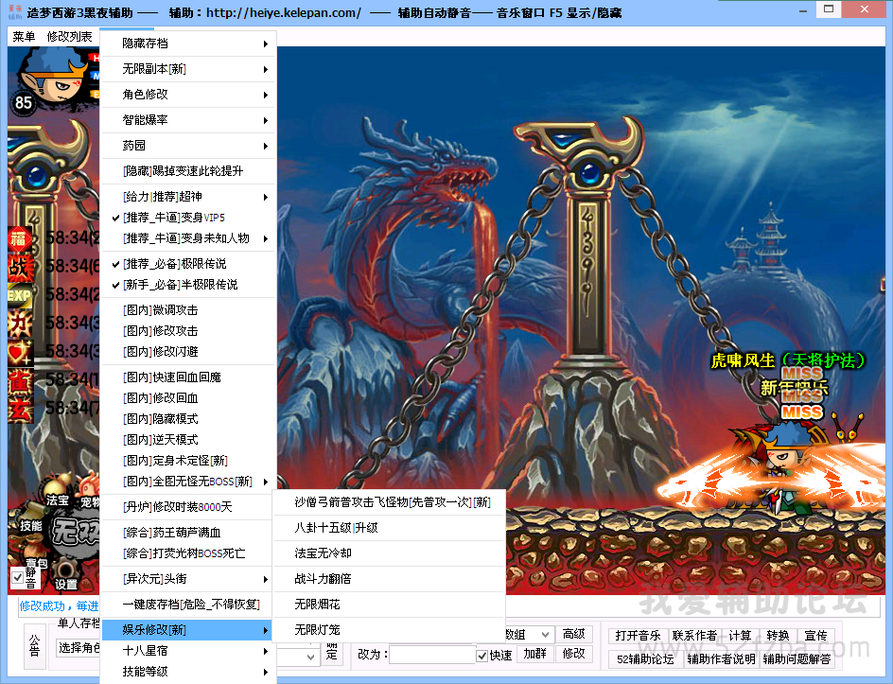Expand the 隐藏存档 submenu
This screenshot has height=684, width=893.
click(188, 44)
